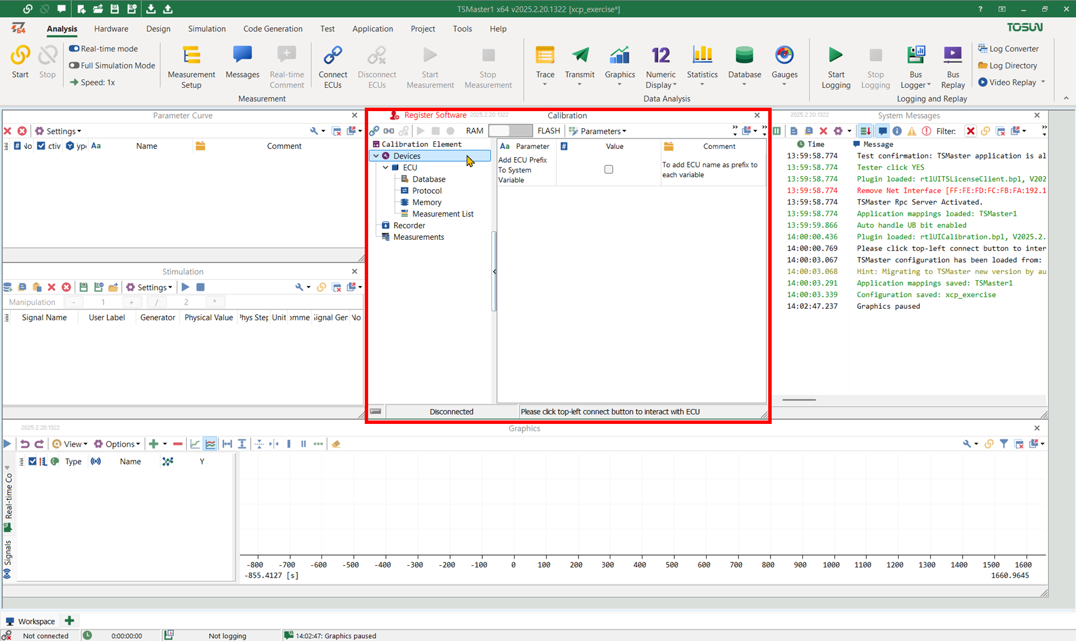Collapse tree pane with splitter arrow

[494, 272]
